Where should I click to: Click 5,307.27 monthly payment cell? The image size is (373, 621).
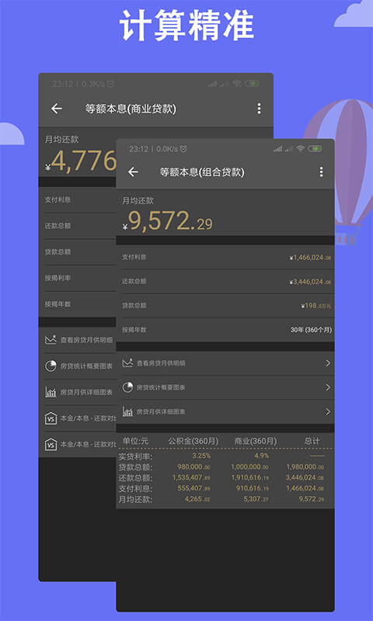point(256,499)
